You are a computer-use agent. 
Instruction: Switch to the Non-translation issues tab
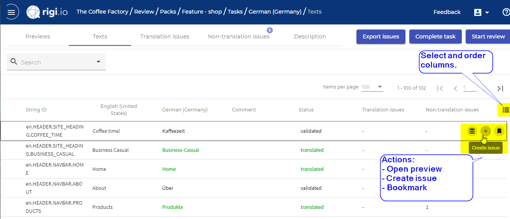point(239,36)
